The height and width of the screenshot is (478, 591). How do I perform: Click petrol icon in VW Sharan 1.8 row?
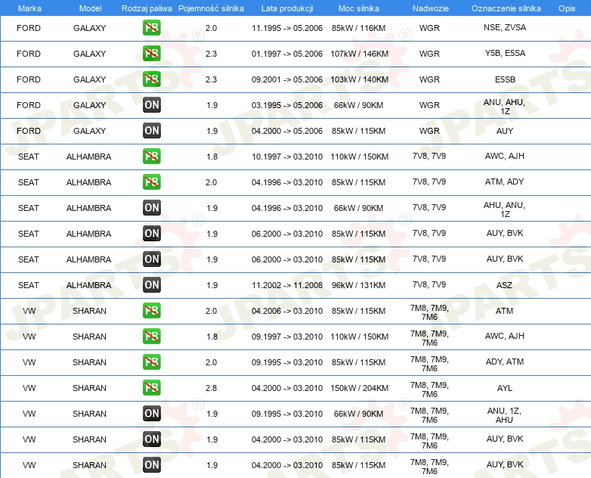tap(151, 336)
